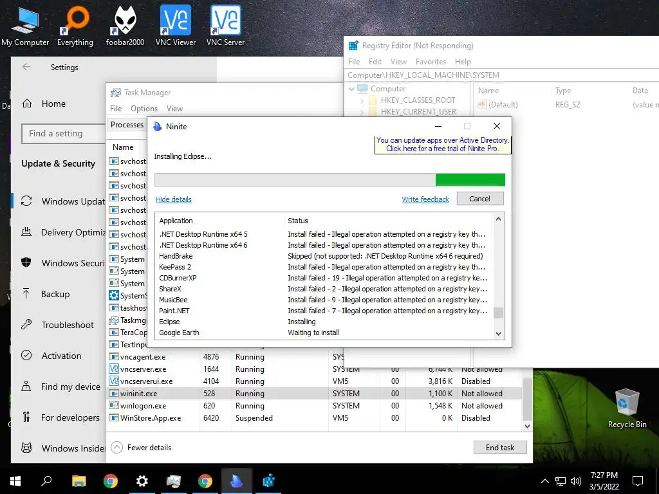Switch to Task Manager taskbar icon
The image size is (659, 494).
174,481
